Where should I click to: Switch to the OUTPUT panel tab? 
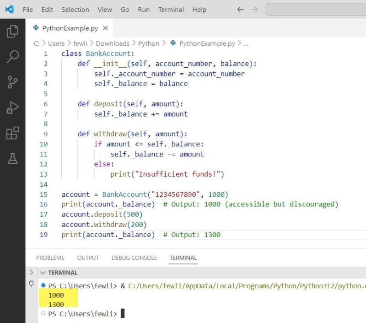click(88, 258)
